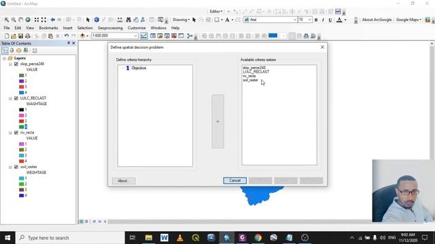The height and width of the screenshot is (244, 435).
Task: Click About ArcGoogle toolbar button
Action: (x=377, y=20)
